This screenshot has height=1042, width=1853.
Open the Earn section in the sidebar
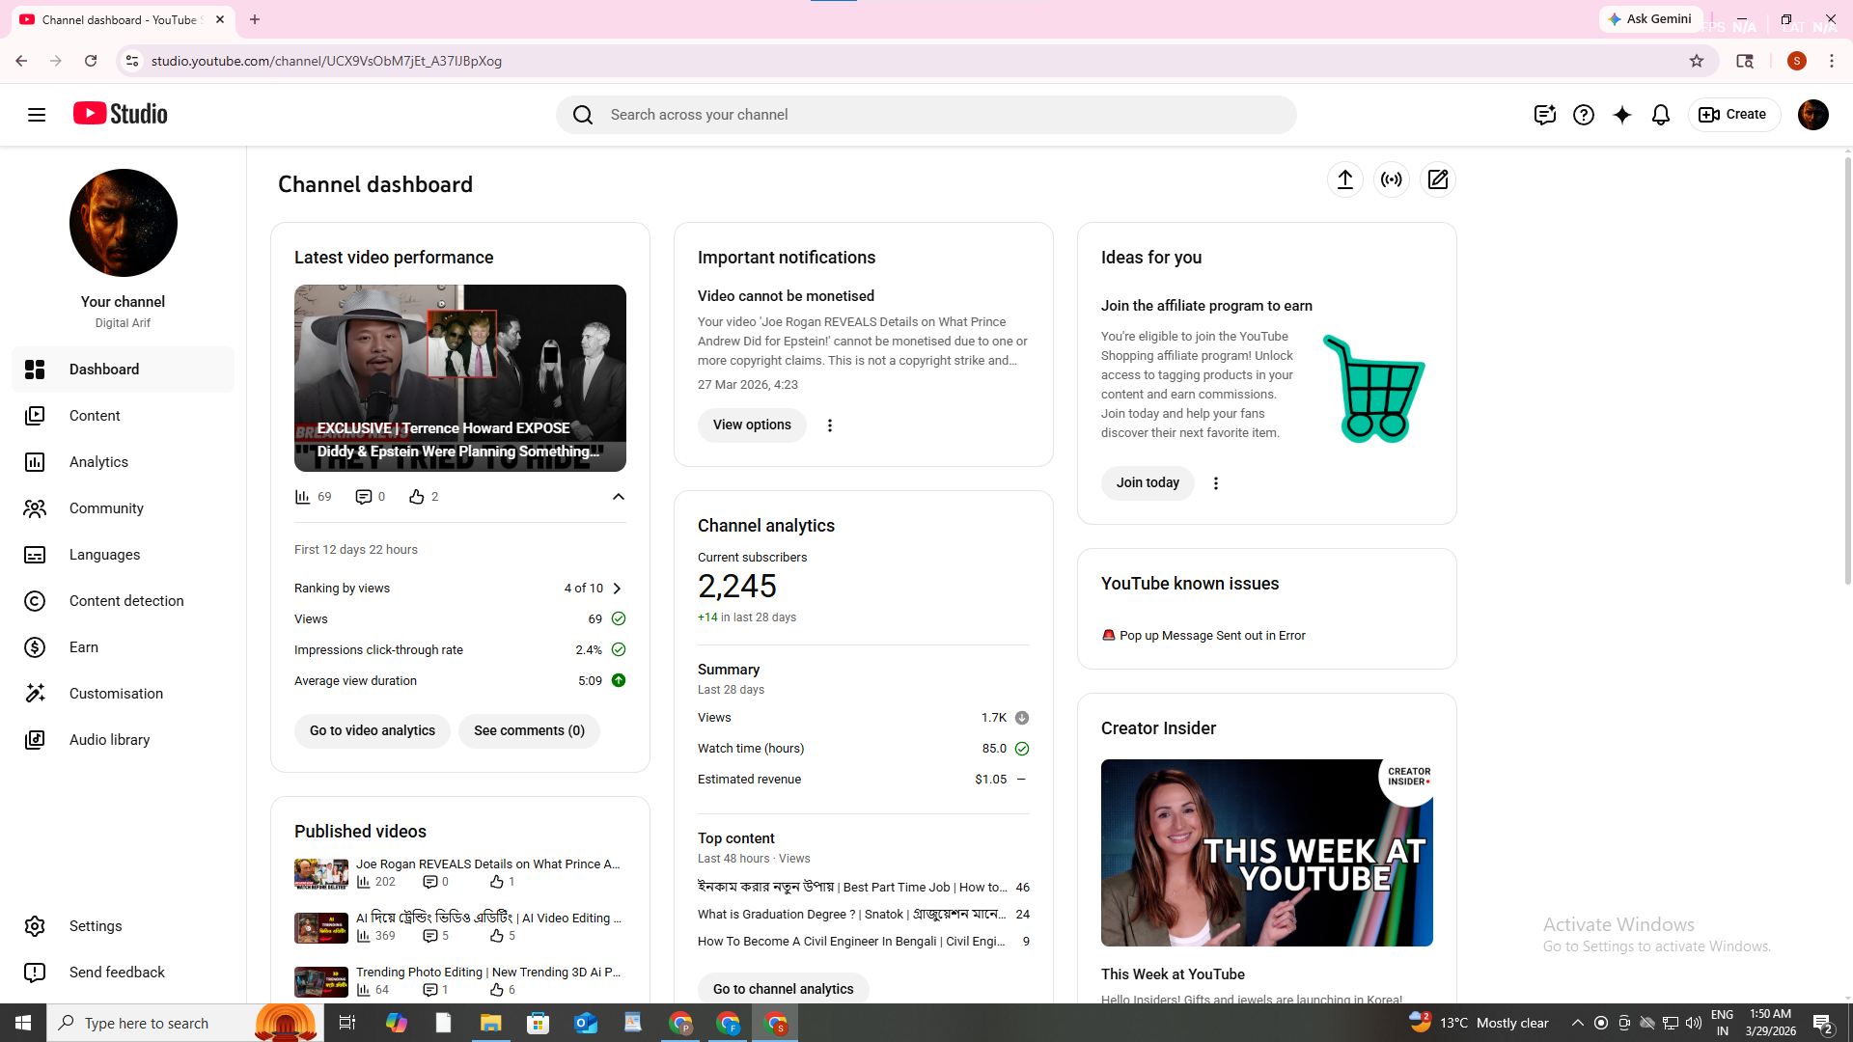[83, 647]
